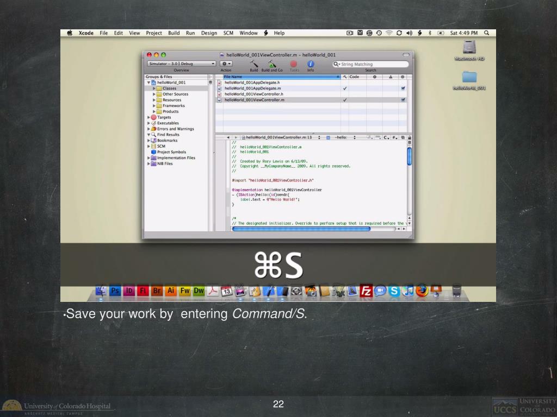Click the String Matching search field

pyautogui.click(x=370, y=64)
